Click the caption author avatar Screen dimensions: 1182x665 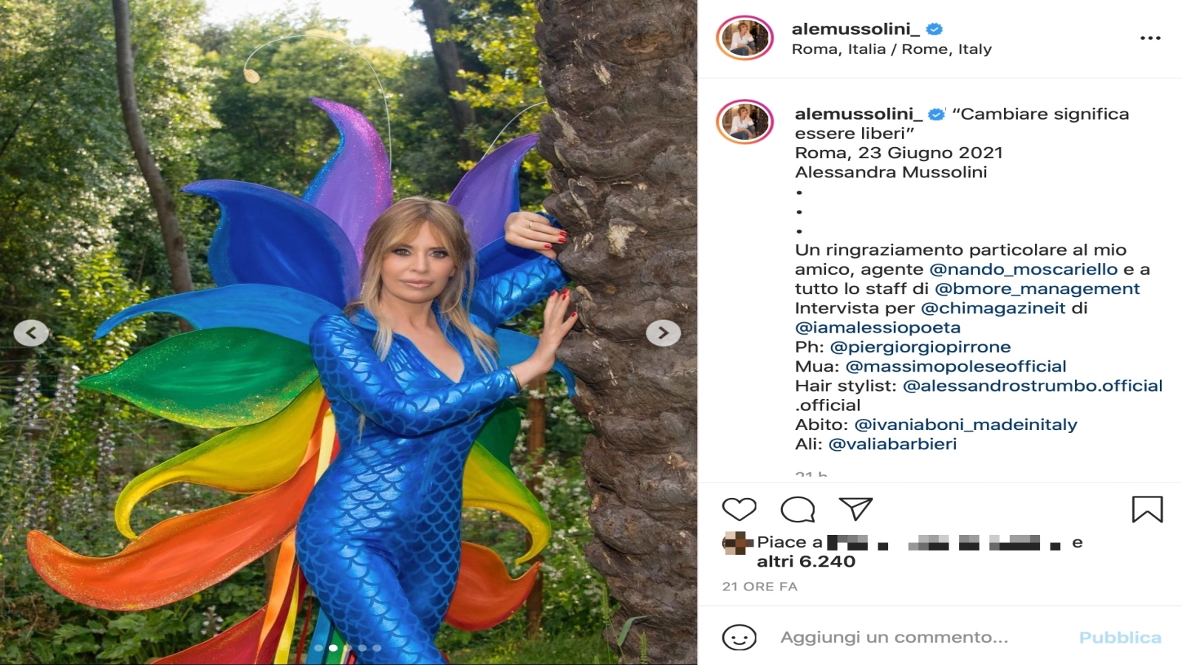coord(745,121)
